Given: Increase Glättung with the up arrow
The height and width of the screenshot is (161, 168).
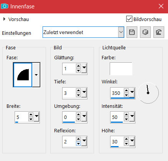Looking at the screenshot, I should pos(78,66).
